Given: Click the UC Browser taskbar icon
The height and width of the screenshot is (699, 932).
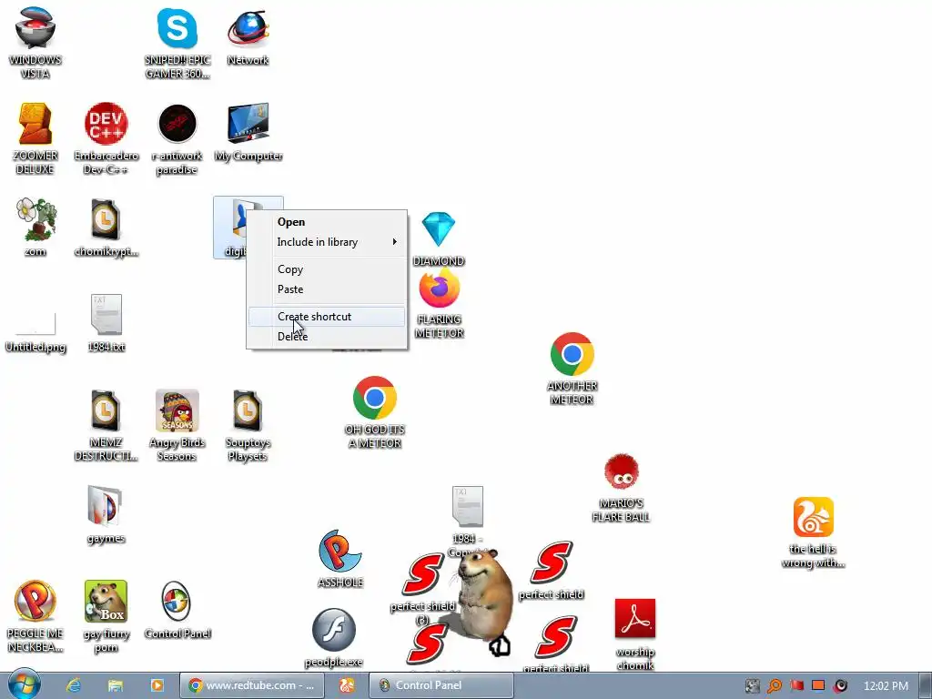Looking at the screenshot, I should click(347, 685).
